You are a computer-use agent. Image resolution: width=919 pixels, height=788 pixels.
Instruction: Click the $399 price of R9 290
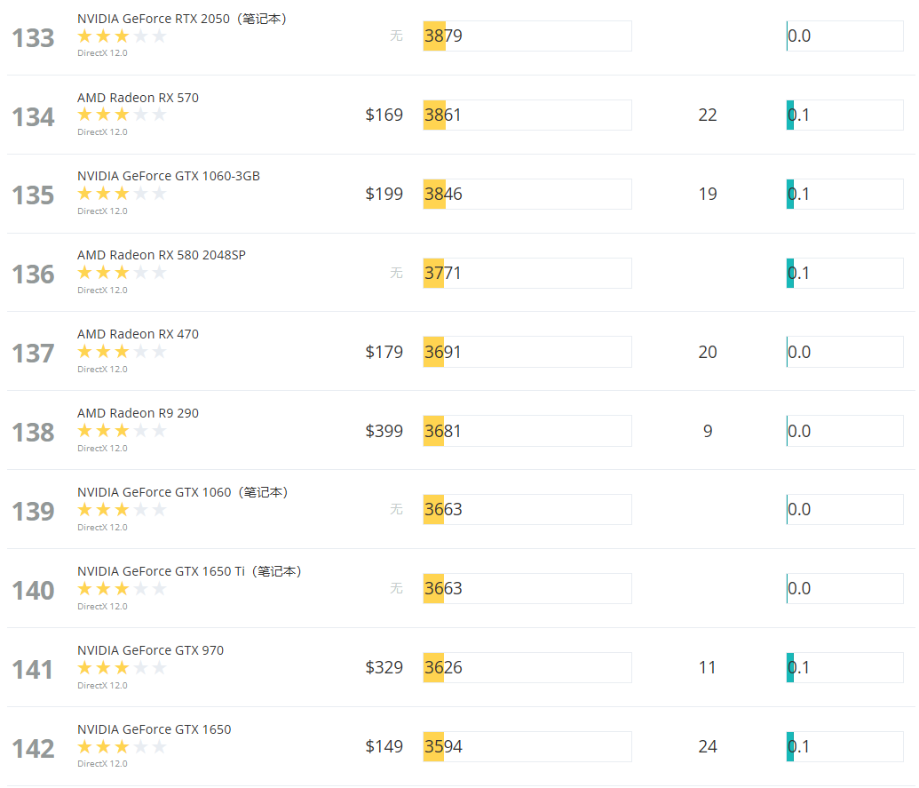384,431
